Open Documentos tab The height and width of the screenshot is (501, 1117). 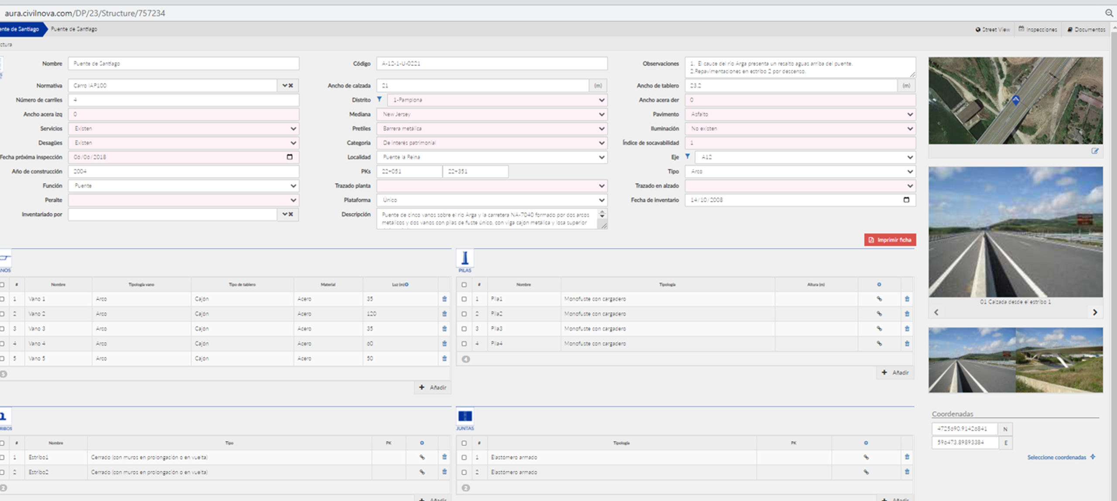coord(1086,29)
